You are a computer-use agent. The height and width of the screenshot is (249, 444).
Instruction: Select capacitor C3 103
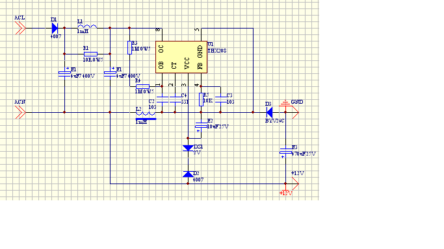220,99
